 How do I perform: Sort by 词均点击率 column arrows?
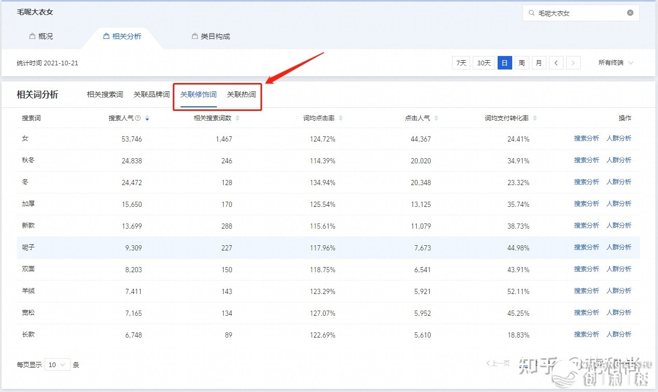coord(341,118)
